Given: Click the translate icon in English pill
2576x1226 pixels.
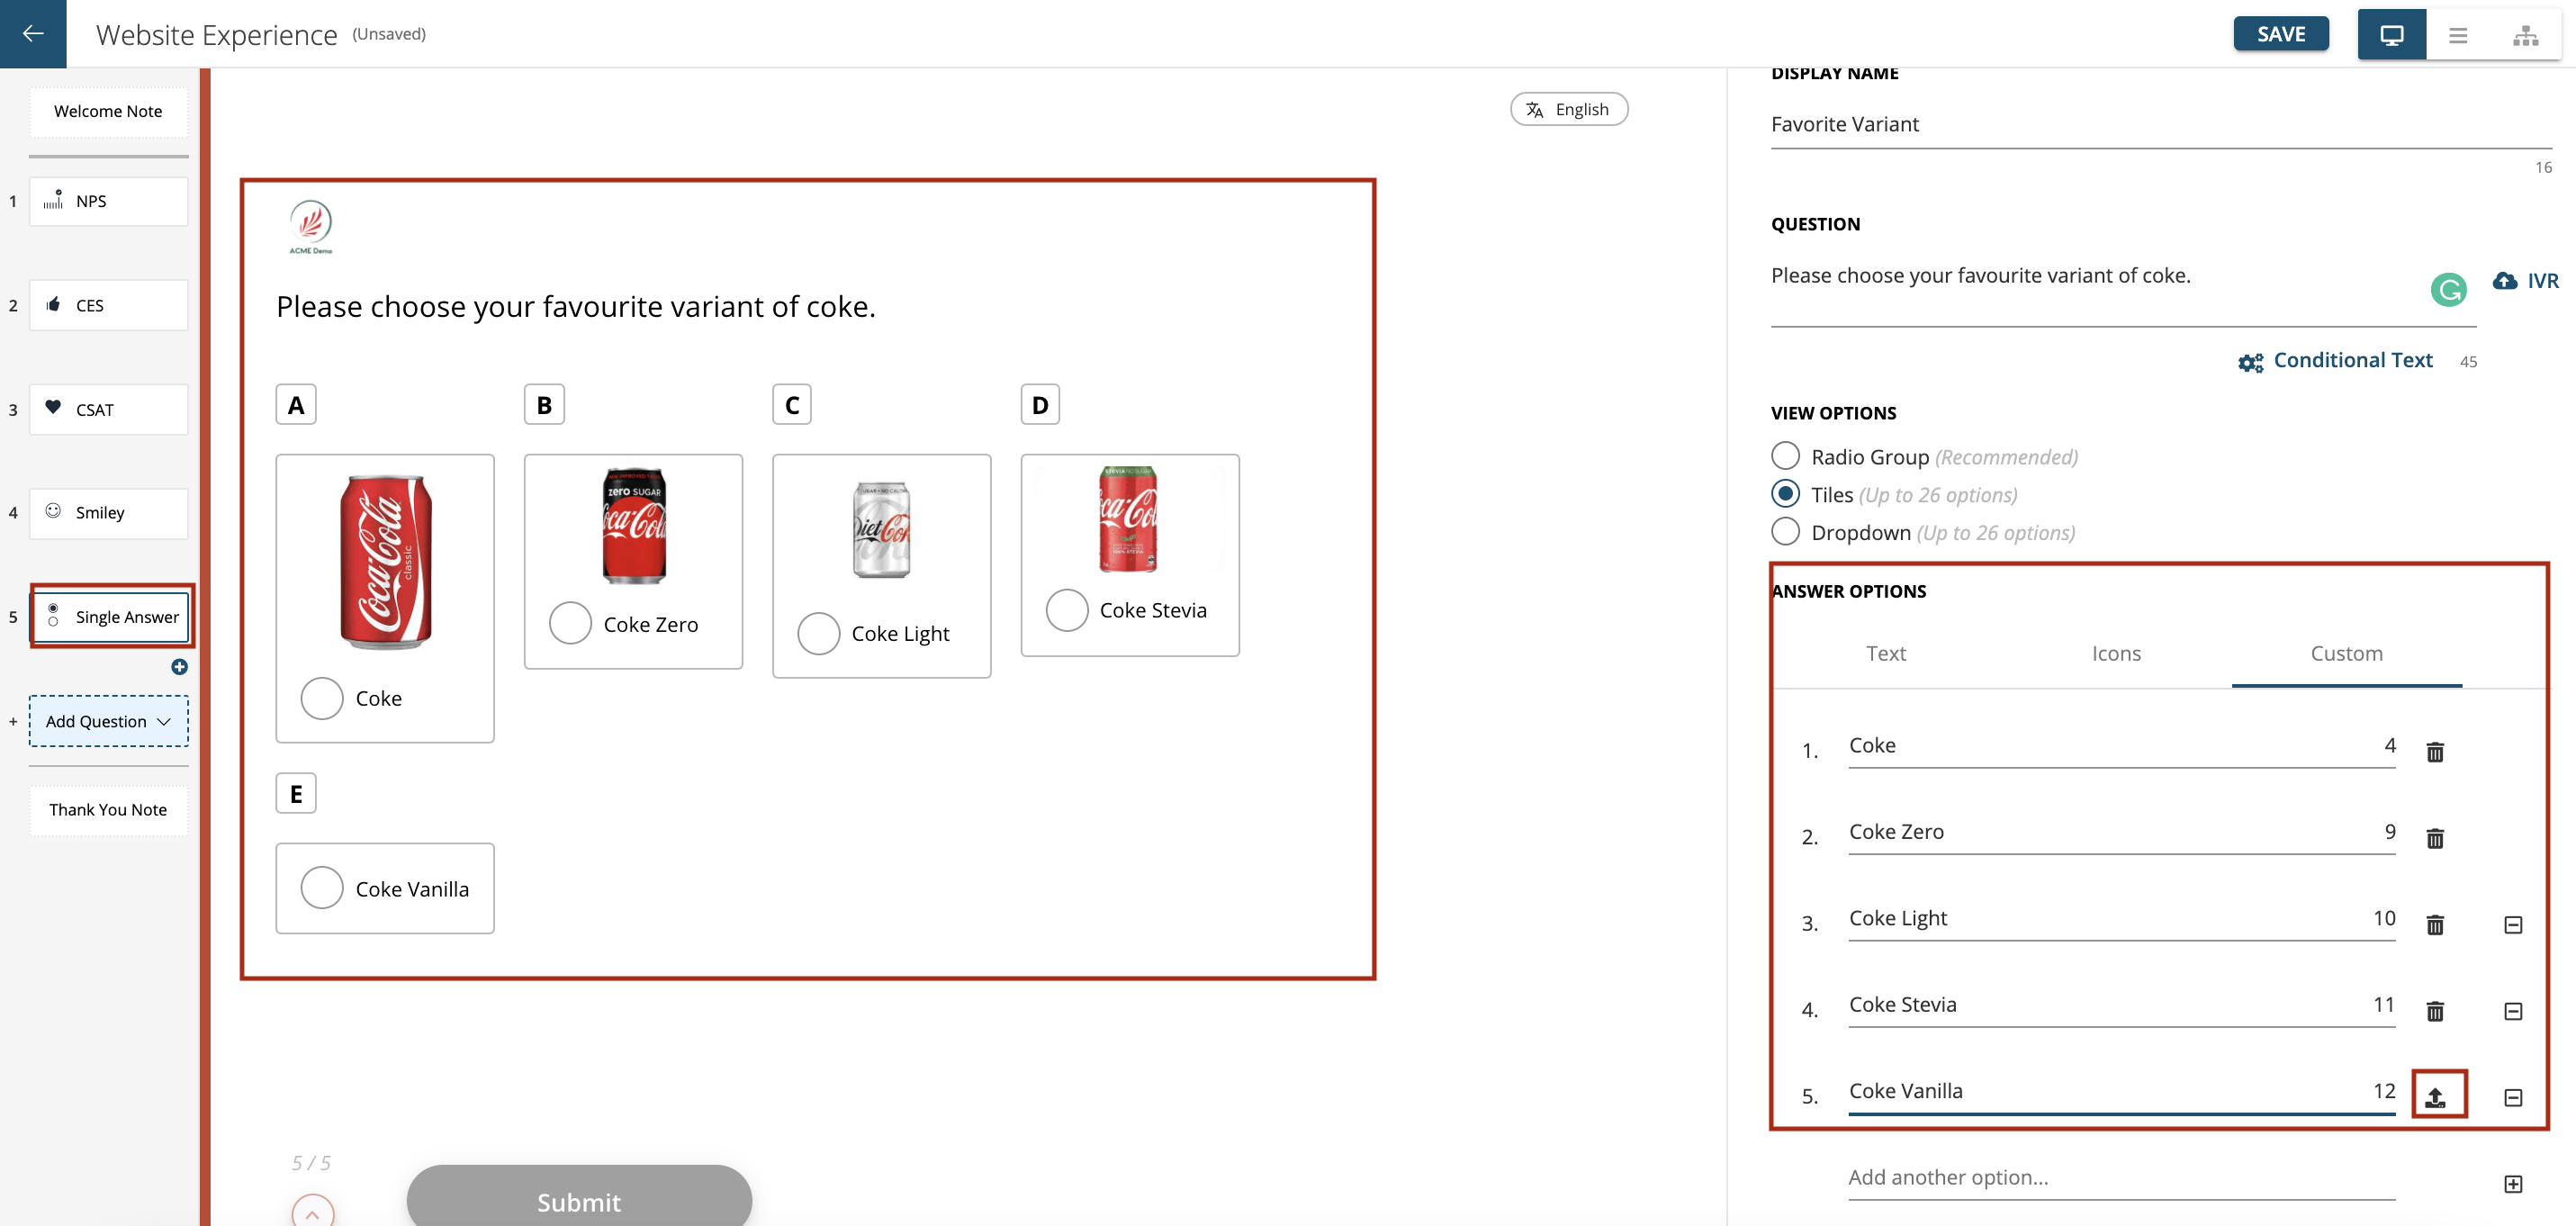Looking at the screenshot, I should (1534, 109).
